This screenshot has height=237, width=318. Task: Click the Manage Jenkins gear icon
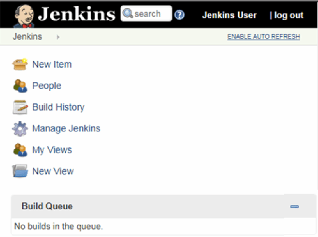coord(20,128)
